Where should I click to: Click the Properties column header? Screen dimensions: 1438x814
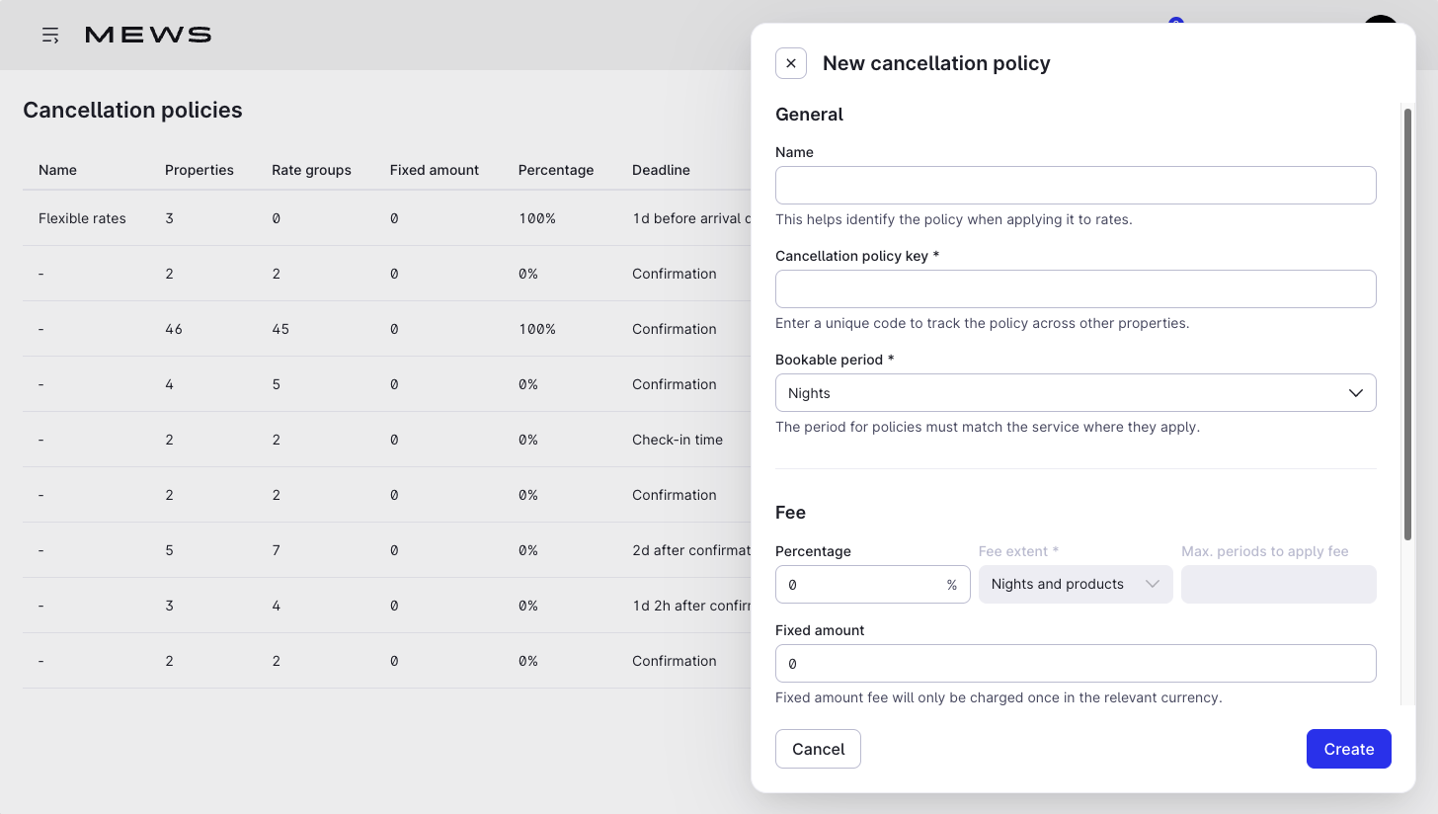(200, 170)
